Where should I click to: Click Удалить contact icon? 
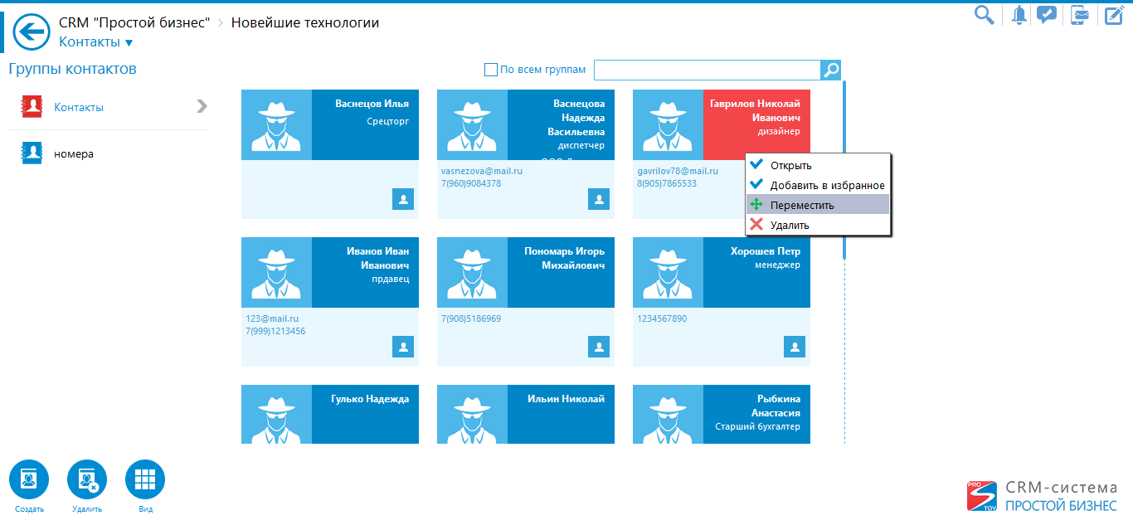click(87, 479)
